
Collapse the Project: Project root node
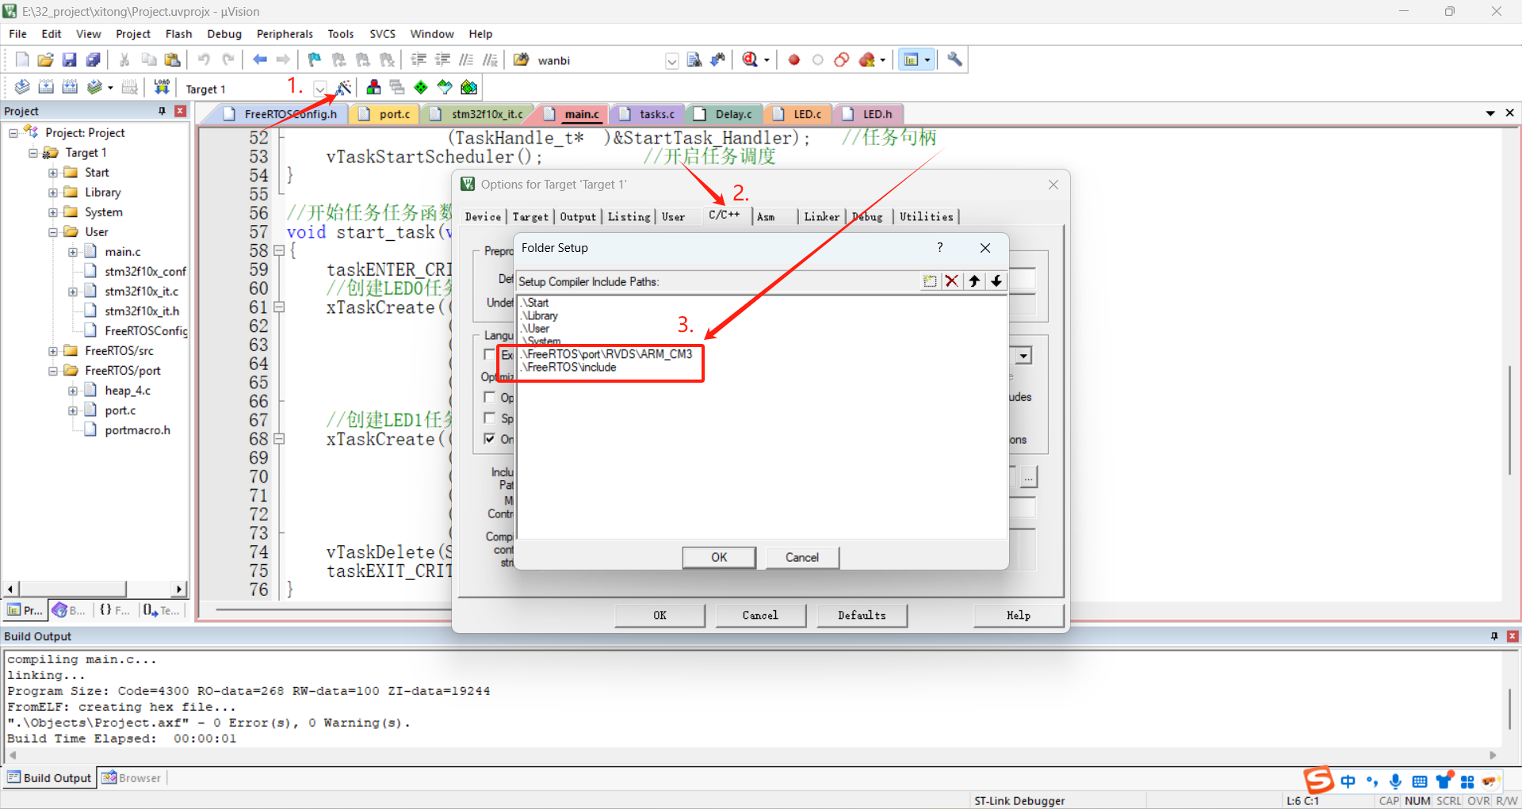click(x=13, y=133)
